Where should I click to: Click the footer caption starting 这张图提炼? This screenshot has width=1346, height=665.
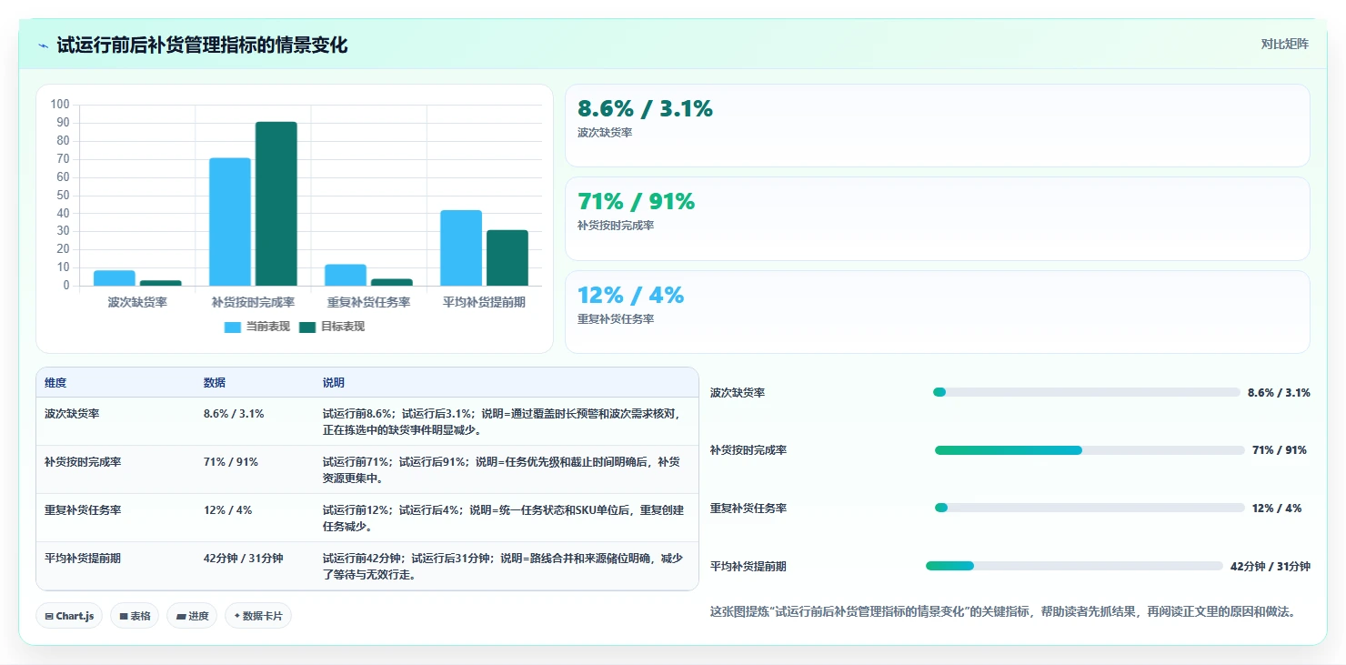pyautogui.click(x=1002, y=612)
